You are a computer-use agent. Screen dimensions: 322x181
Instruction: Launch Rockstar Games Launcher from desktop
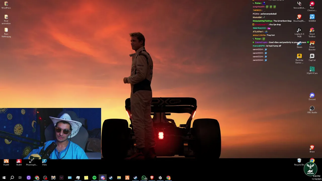coord(299,59)
